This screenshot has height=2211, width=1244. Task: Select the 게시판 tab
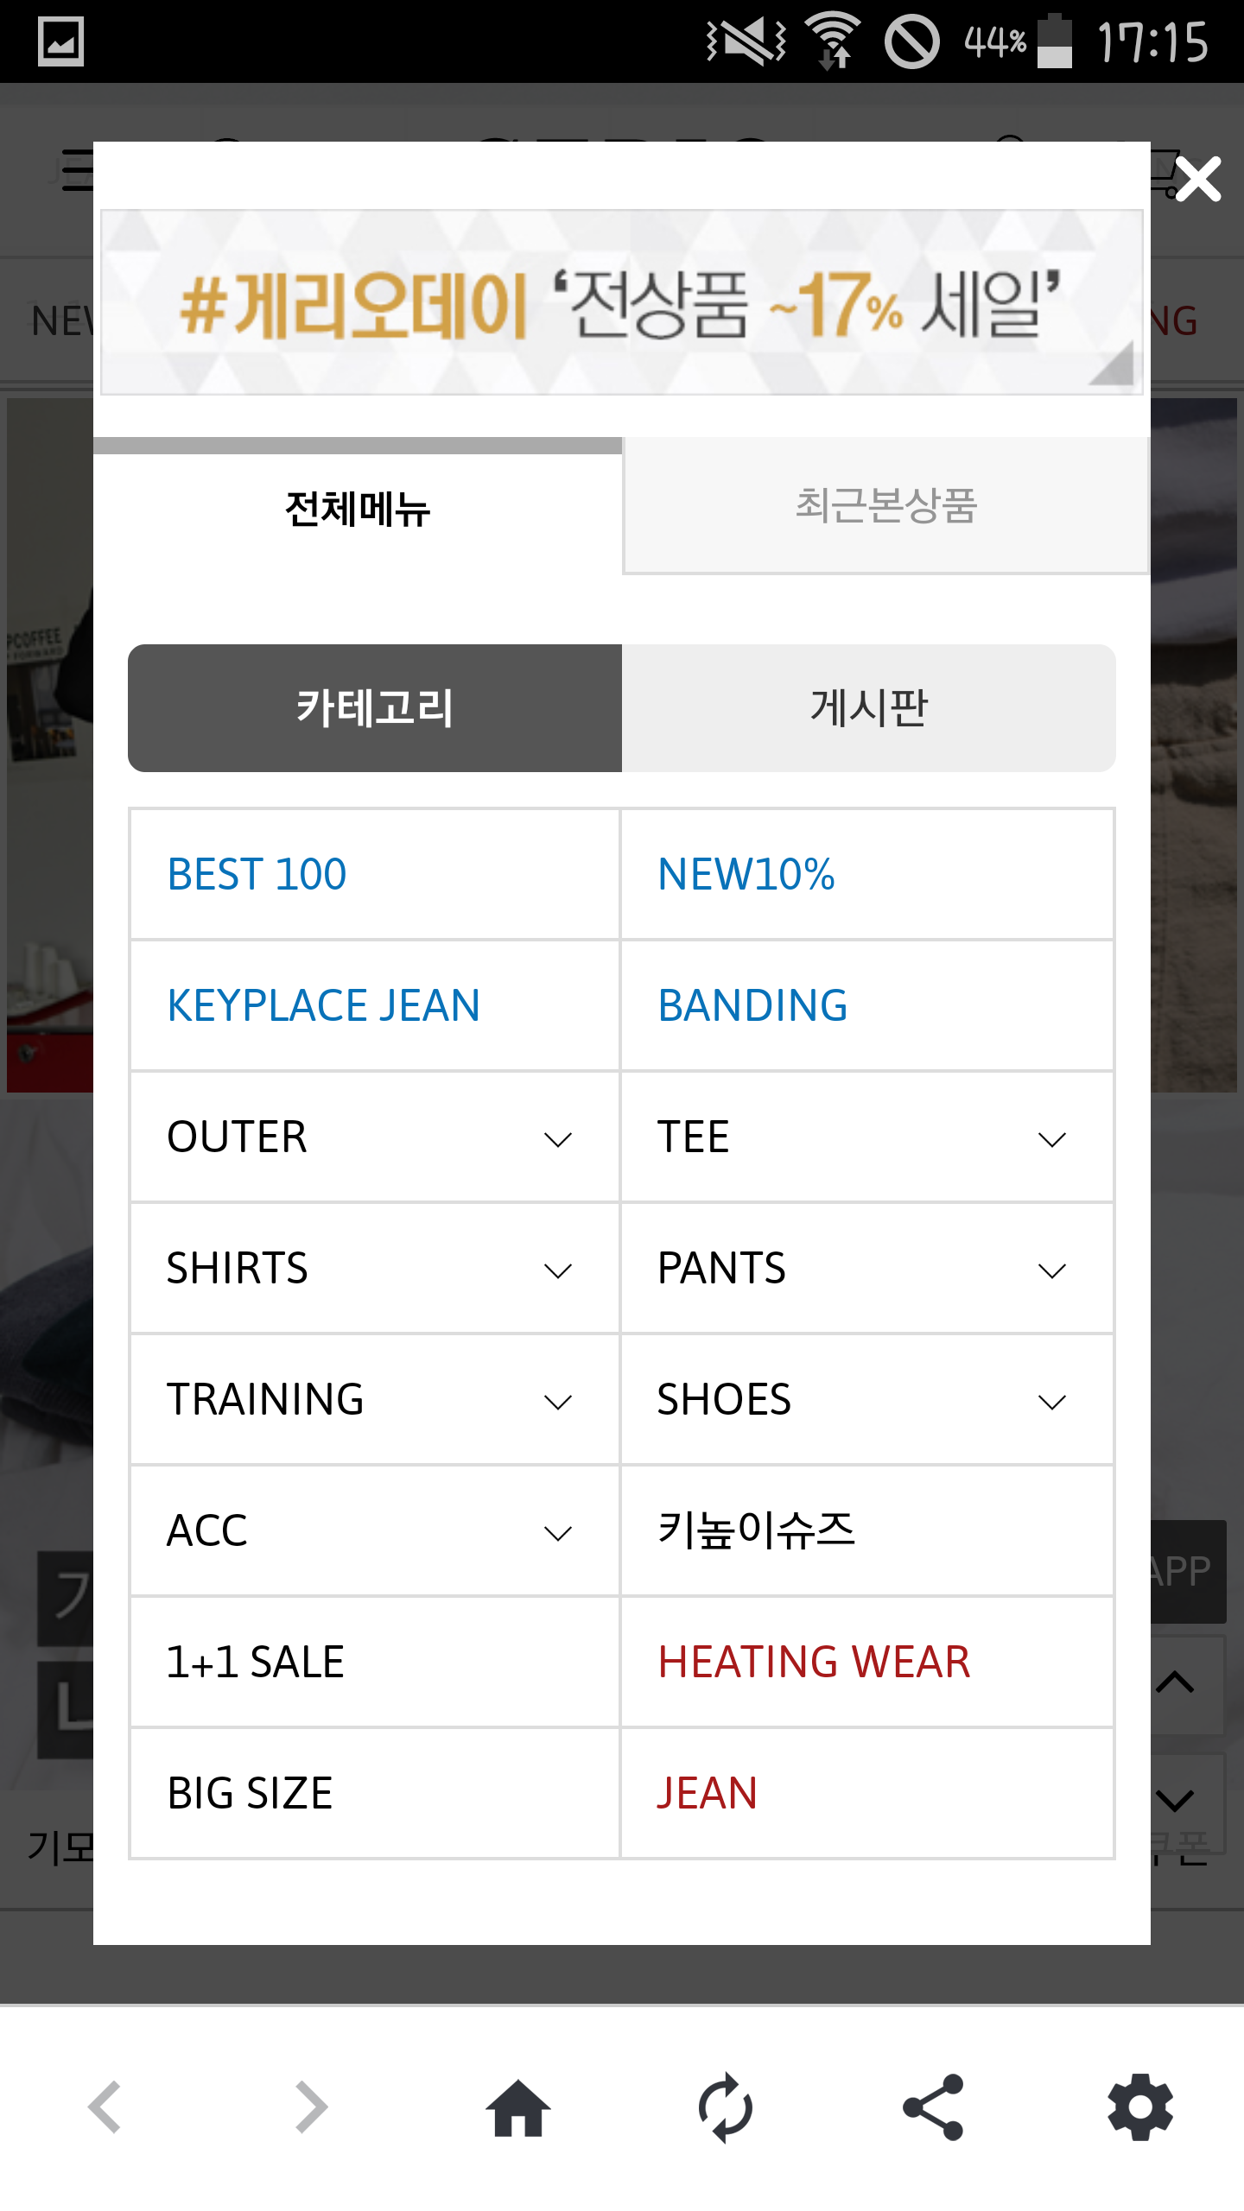[x=868, y=708]
